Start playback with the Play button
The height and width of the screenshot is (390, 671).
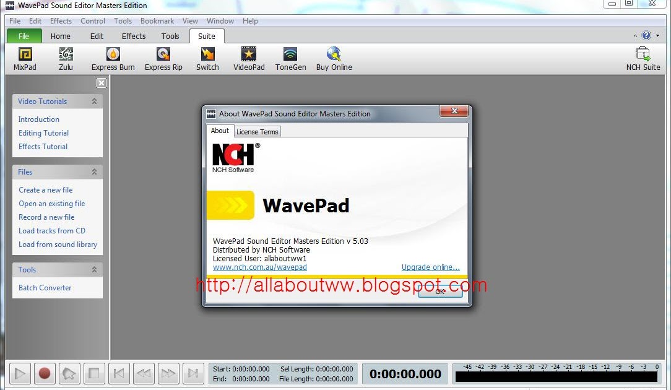click(20, 374)
